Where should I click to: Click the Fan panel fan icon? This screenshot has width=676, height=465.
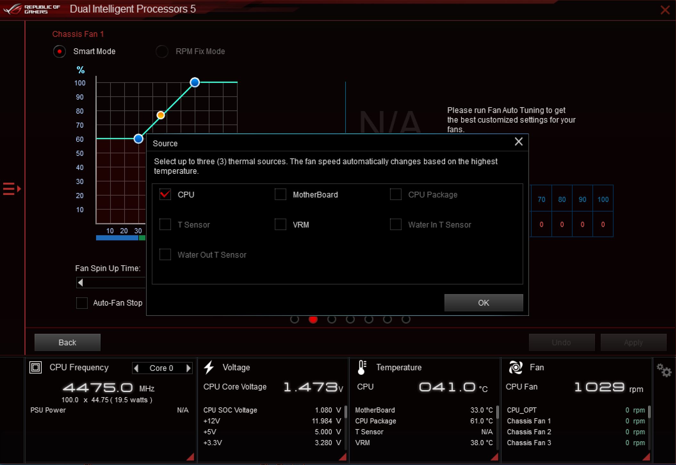[516, 367]
